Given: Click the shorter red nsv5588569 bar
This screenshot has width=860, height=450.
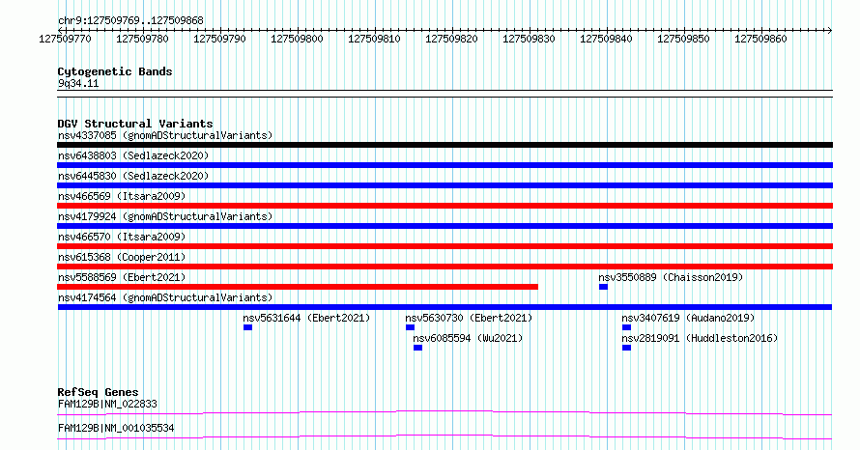Looking at the screenshot, I should pyautogui.click(x=298, y=287).
